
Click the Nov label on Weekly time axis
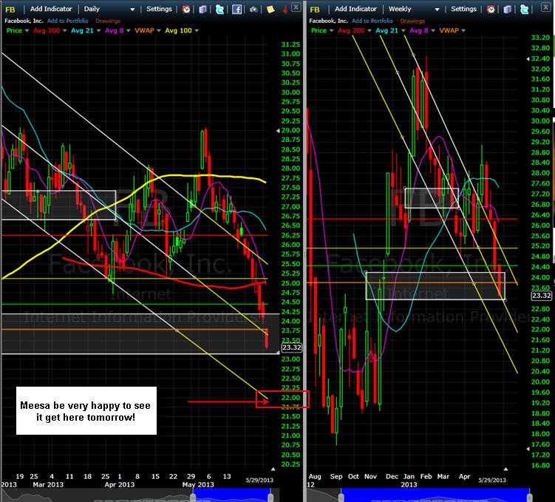(x=370, y=477)
